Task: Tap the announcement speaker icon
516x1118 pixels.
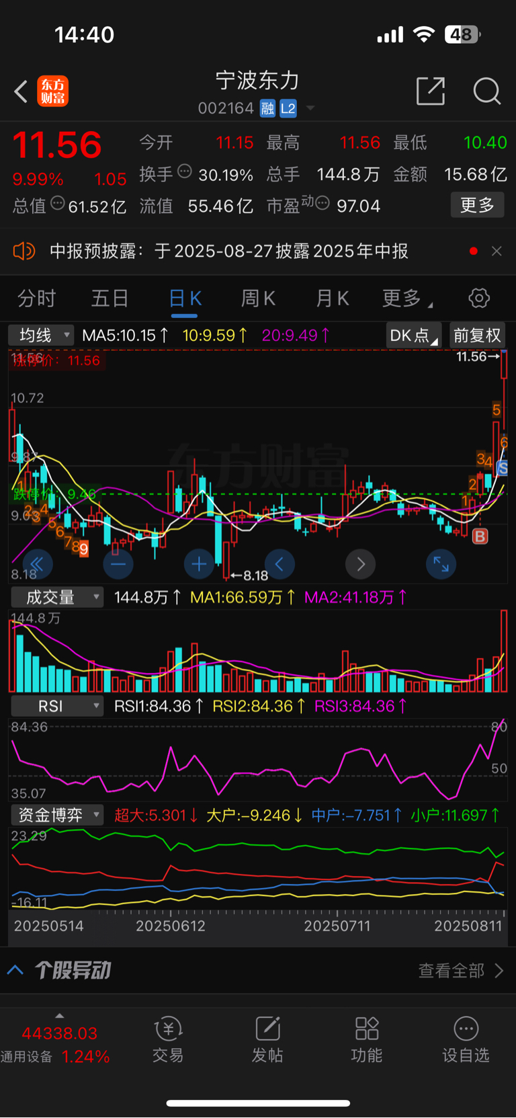Action: (x=24, y=251)
